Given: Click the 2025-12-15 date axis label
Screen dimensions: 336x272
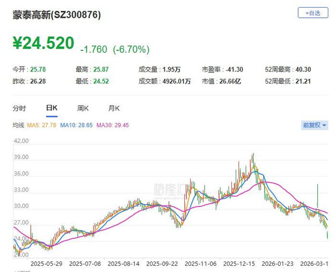Looking at the screenshot, I should coord(239,264).
